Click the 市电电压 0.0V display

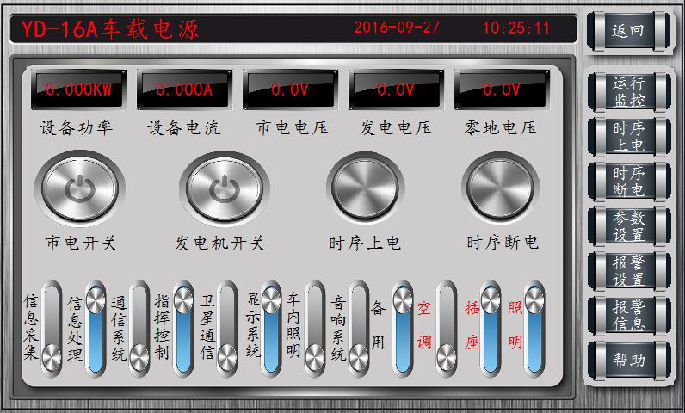click(290, 89)
